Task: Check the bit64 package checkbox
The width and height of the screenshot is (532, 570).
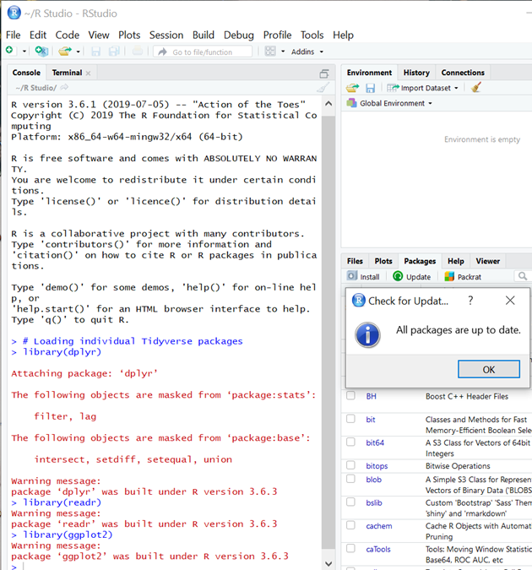Action: point(350,442)
